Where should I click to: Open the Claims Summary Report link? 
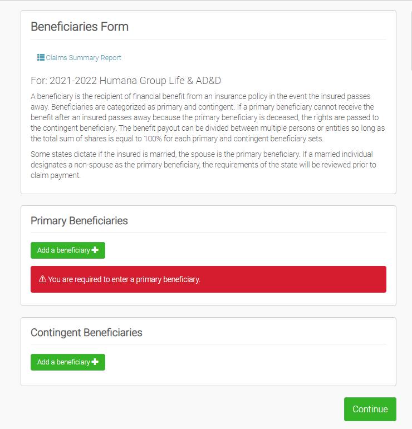point(84,58)
